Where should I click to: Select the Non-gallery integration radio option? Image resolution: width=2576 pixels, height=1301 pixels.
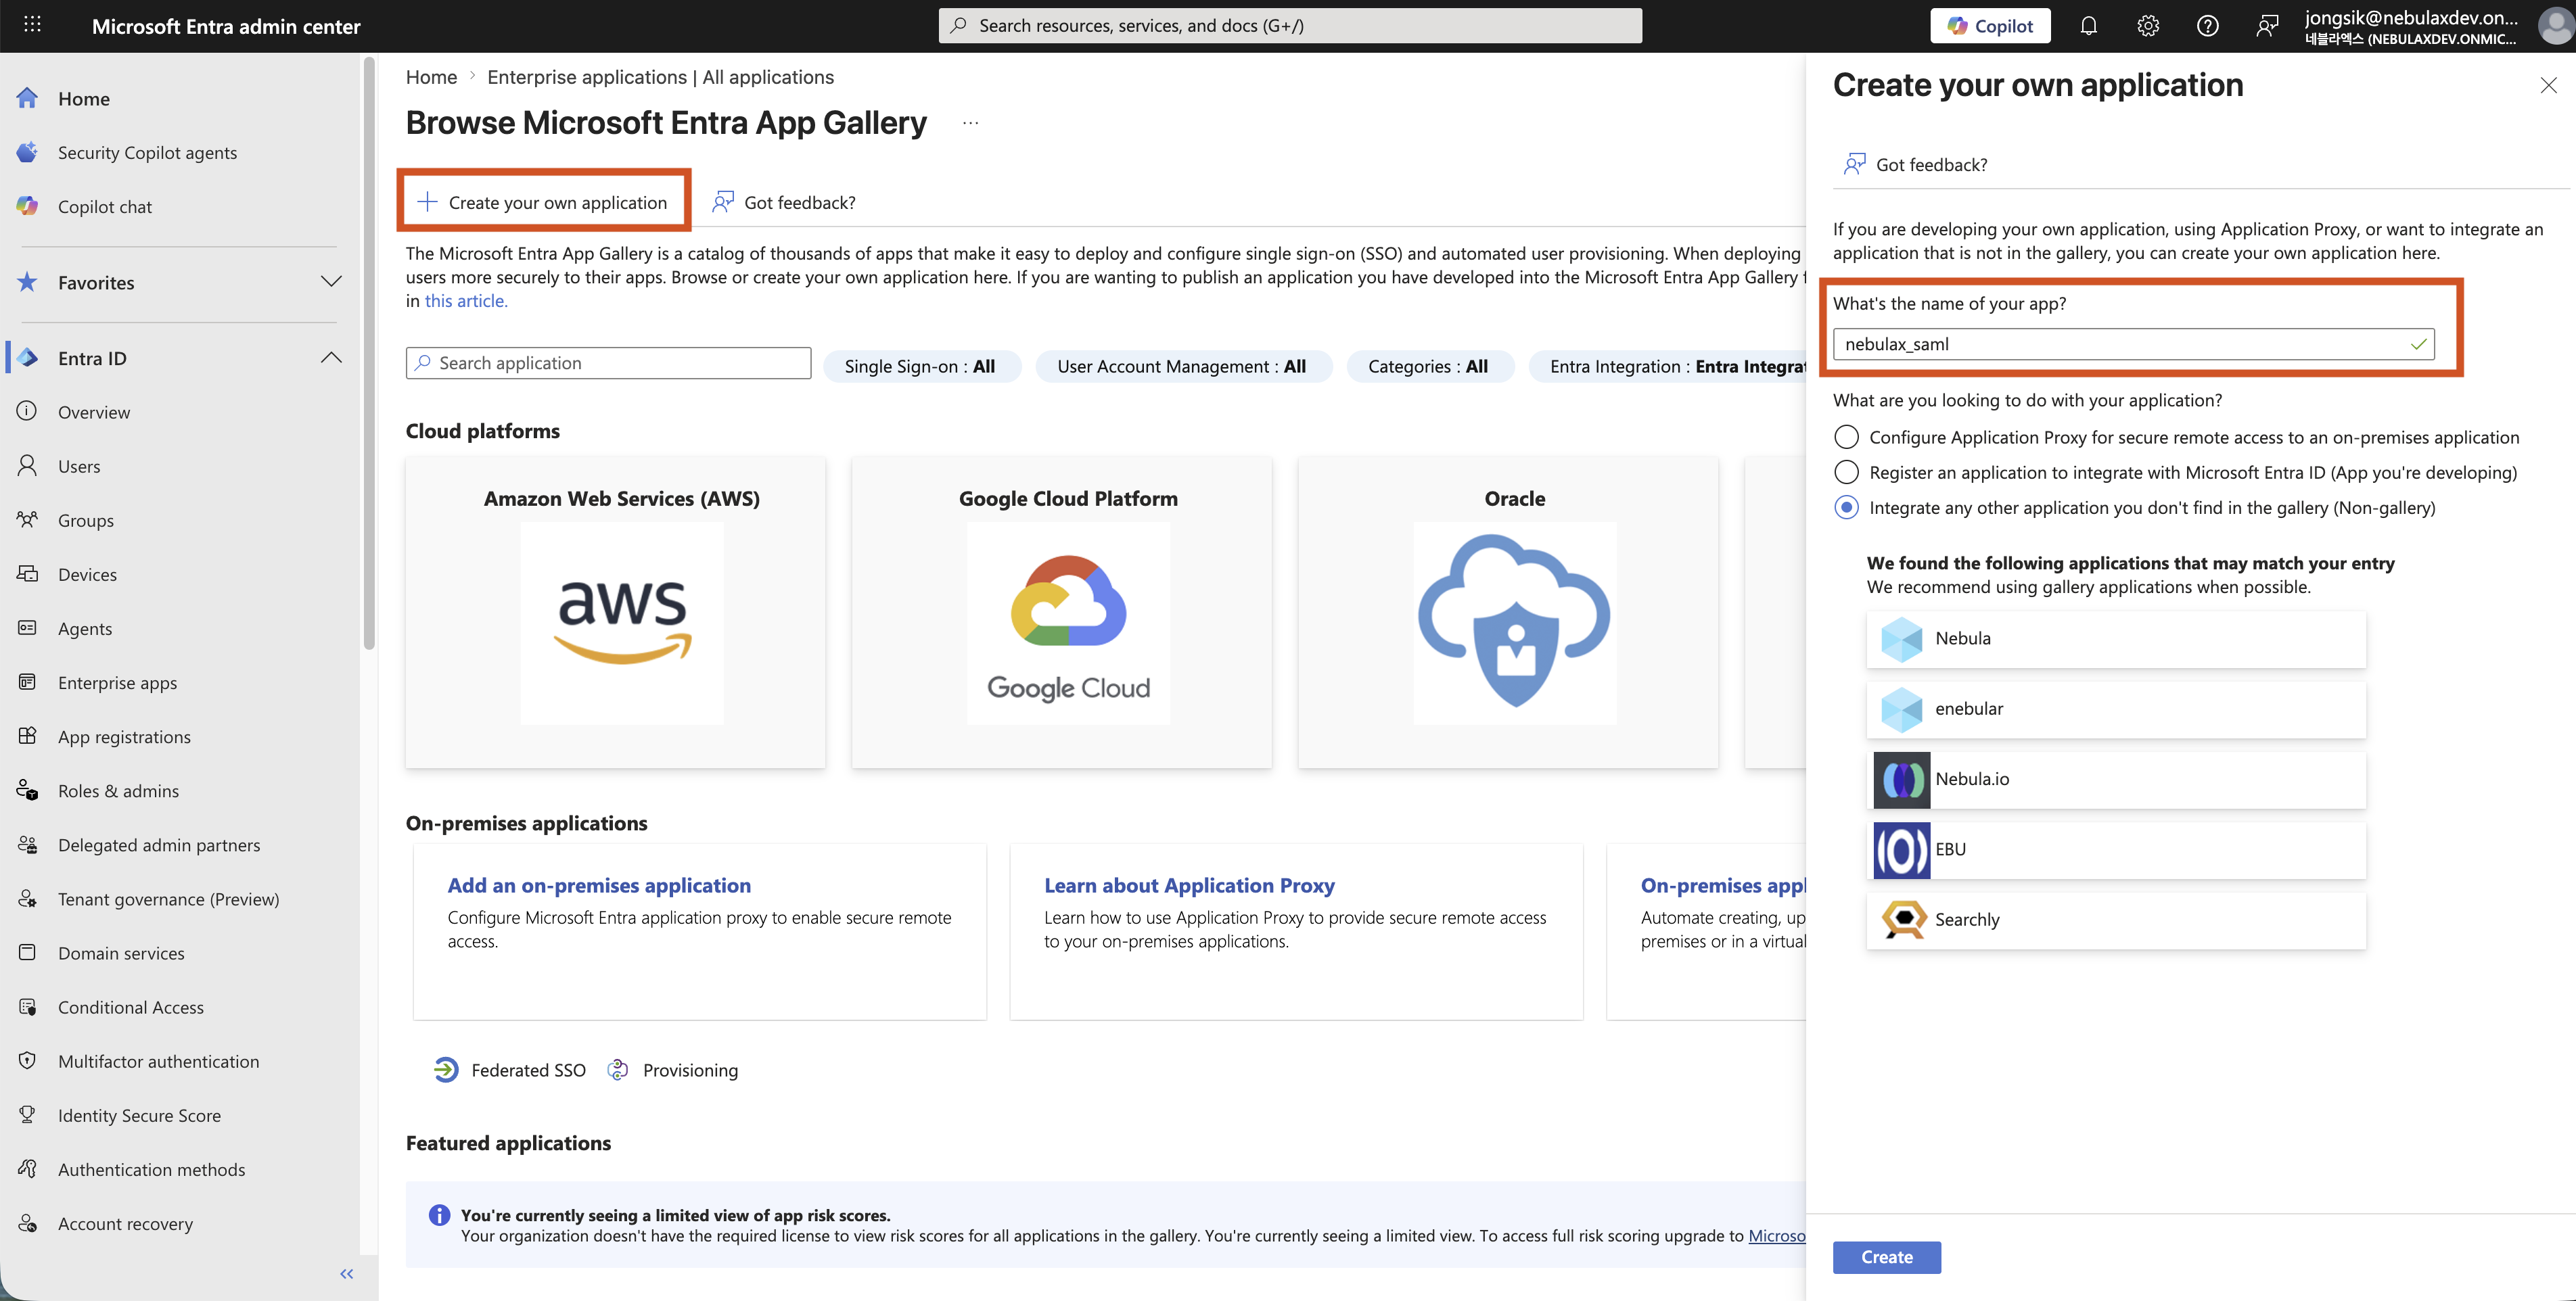[x=1846, y=506]
